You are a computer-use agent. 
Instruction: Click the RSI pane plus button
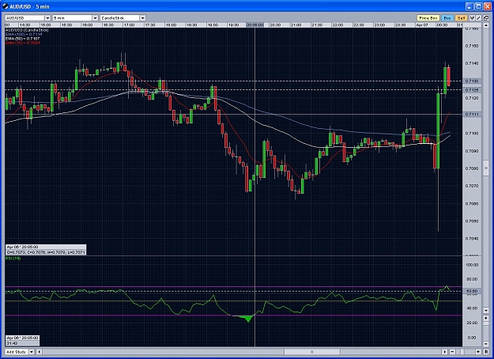486,319
